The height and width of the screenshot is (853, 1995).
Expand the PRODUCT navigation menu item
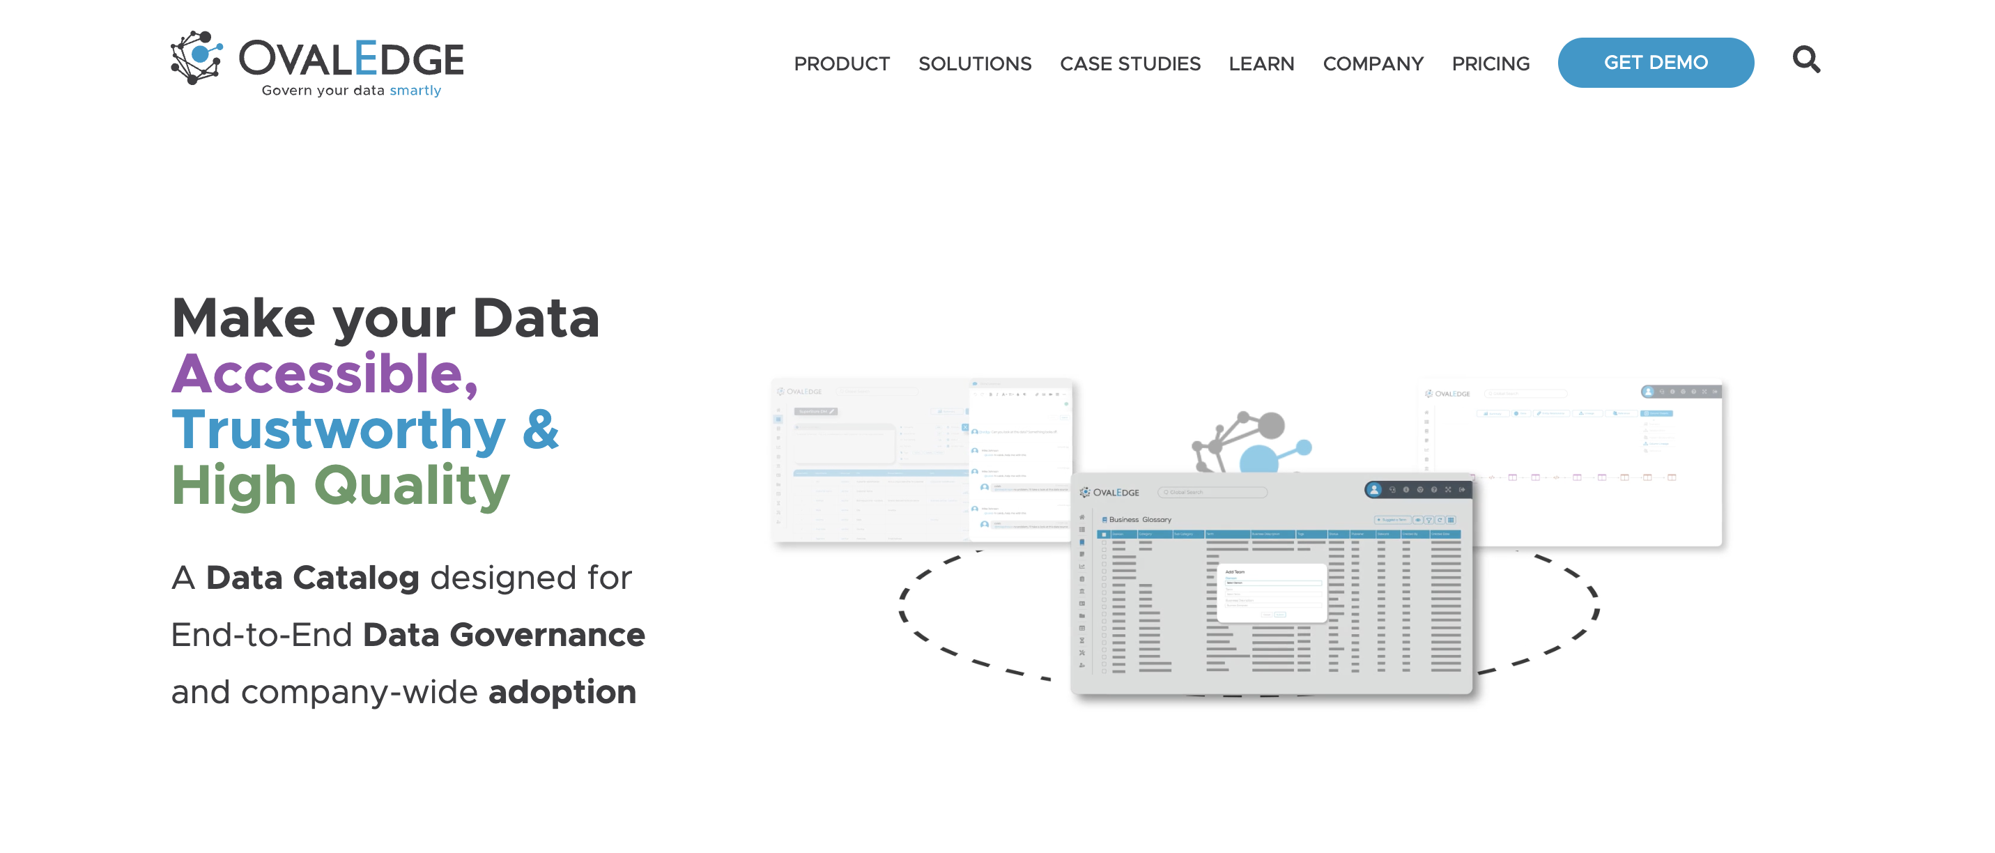coord(841,61)
